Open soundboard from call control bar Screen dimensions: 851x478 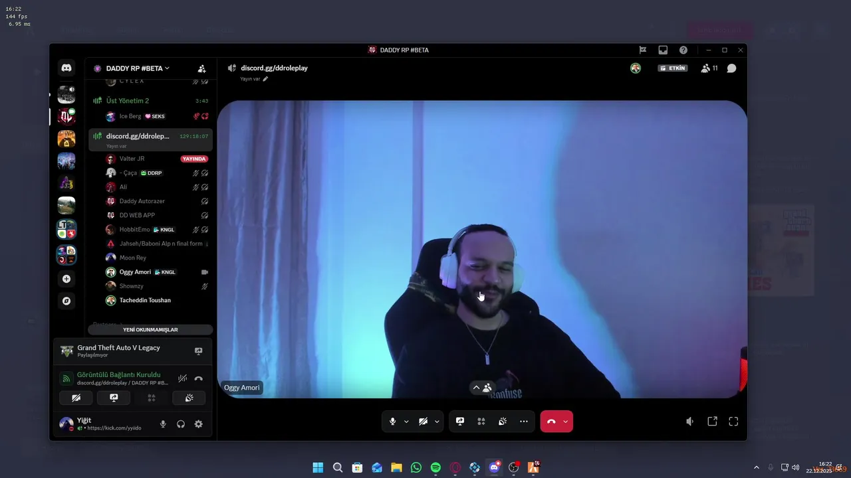pyautogui.click(x=503, y=422)
